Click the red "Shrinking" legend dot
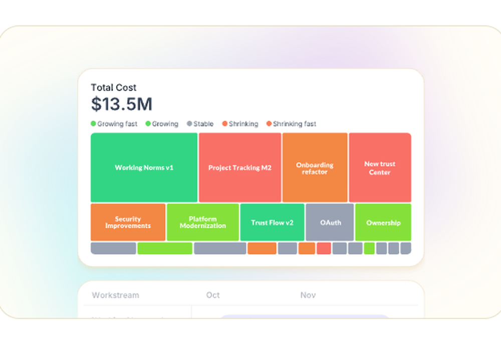Screen dimensions: 501x347 [224, 124]
